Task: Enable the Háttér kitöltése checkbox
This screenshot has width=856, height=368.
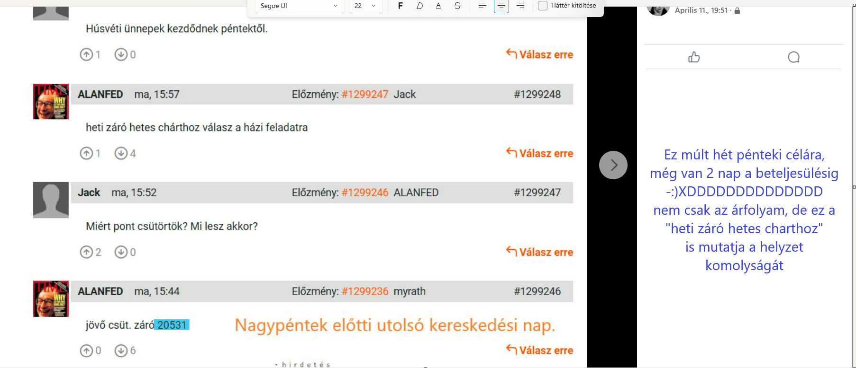Action: tap(543, 6)
